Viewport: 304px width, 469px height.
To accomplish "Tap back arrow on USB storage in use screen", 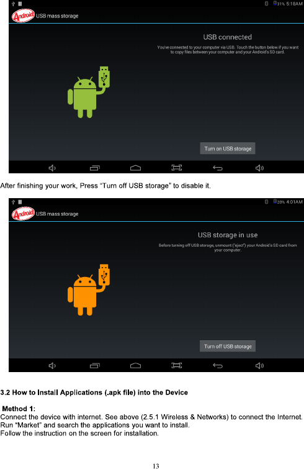I will click(218, 365).
